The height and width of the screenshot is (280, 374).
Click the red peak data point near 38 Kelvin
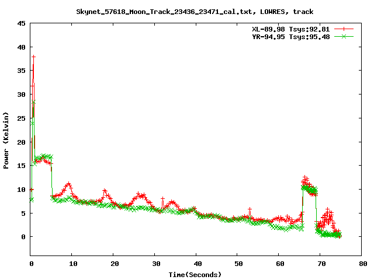(x=34, y=57)
